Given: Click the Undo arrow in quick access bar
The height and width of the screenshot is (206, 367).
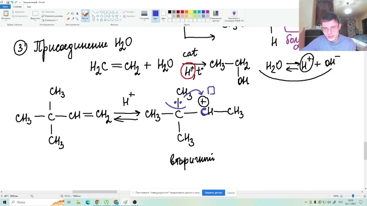Looking at the screenshot, I should point(12,2).
